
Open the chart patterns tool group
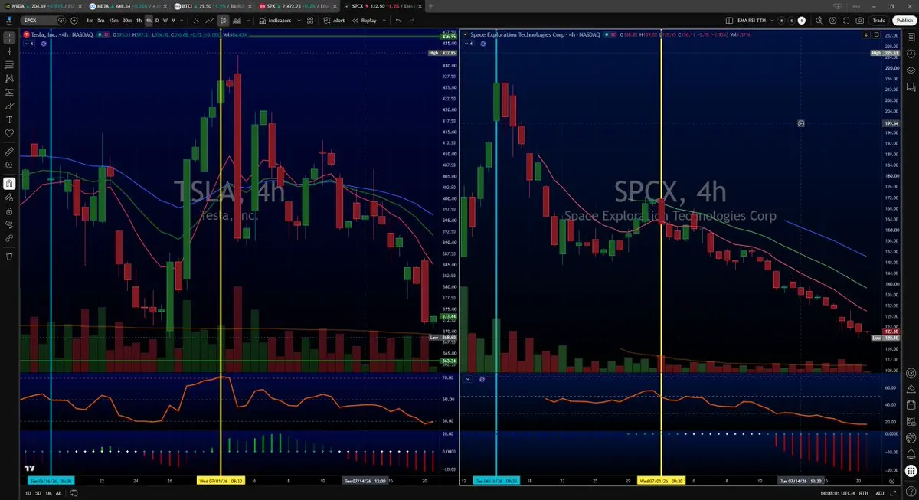coord(9,78)
